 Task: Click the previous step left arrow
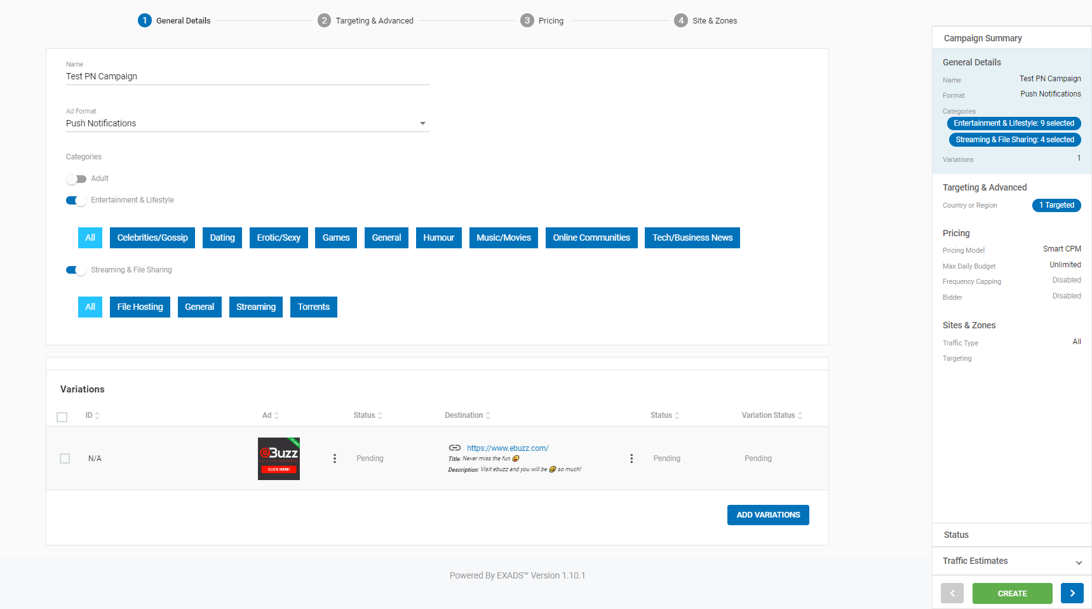coord(952,593)
